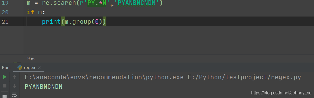
Task: Select the regex tab in Run panel
Action: click(29, 68)
